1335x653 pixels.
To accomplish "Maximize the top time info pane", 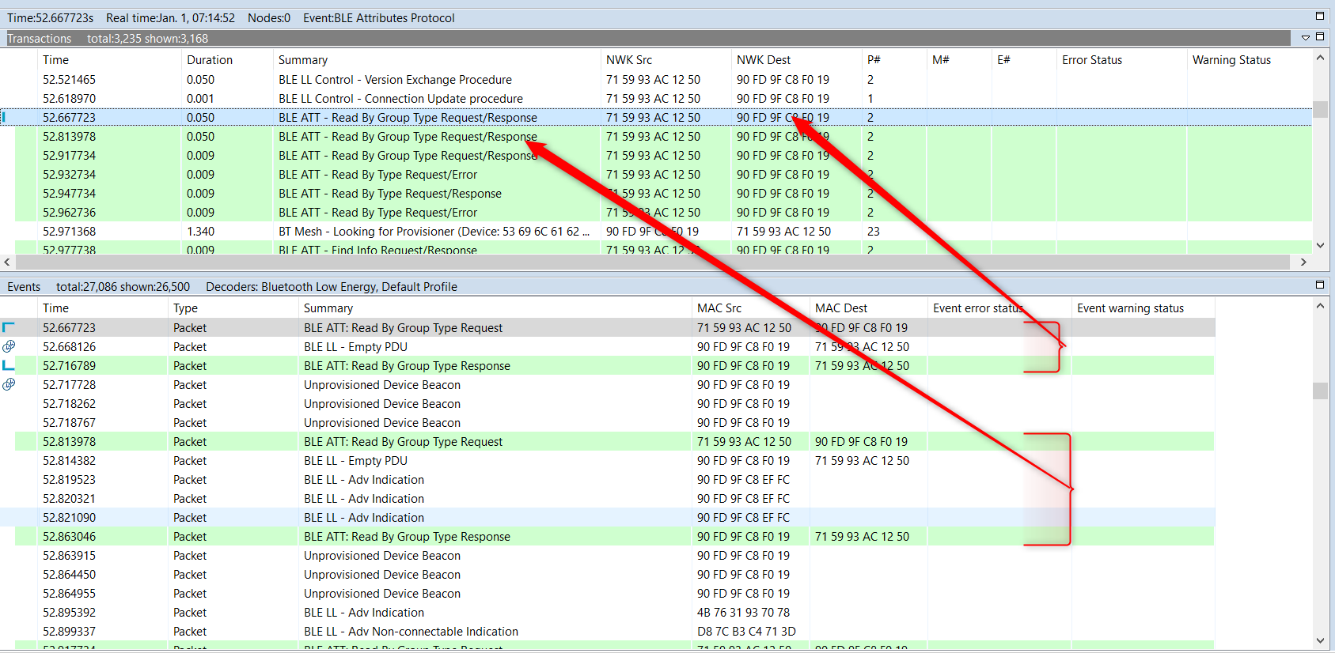I will [x=1319, y=16].
